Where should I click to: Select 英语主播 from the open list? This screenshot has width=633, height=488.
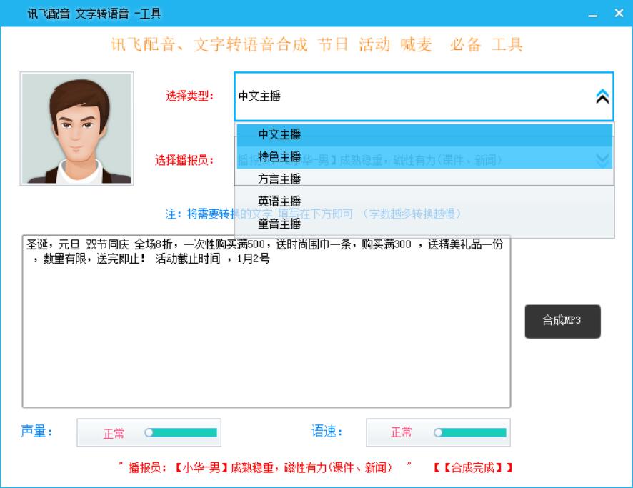point(279,201)
